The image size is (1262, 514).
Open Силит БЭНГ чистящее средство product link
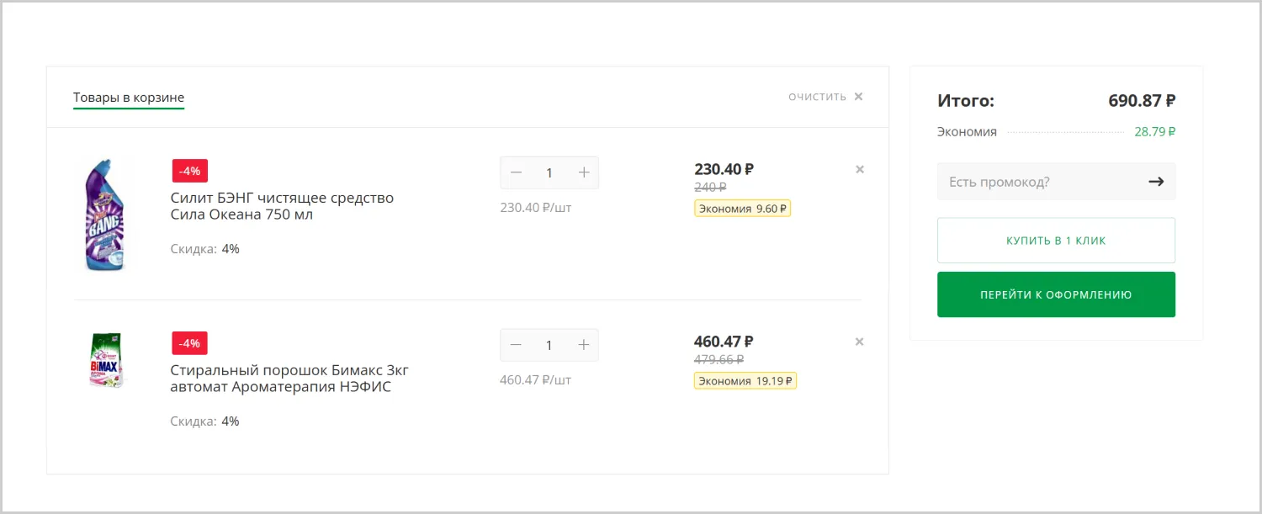pos(282,206)
